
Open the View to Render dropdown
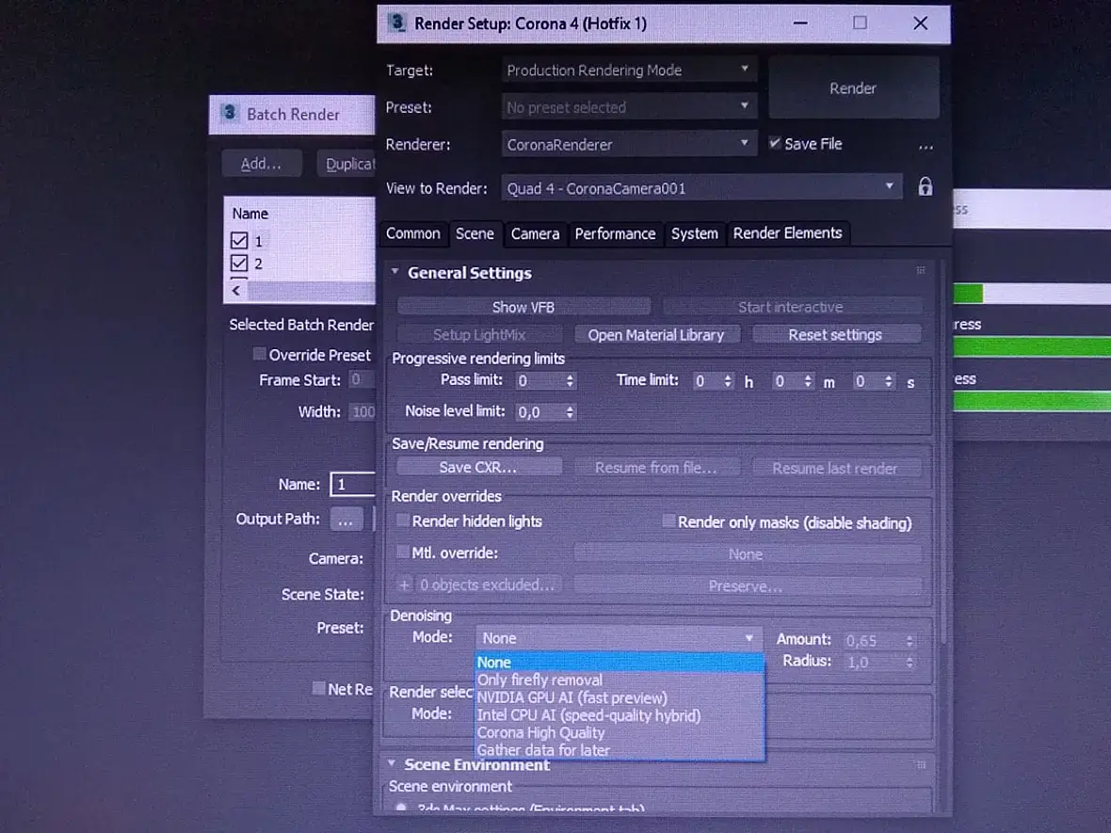click(x=701, y=187)
